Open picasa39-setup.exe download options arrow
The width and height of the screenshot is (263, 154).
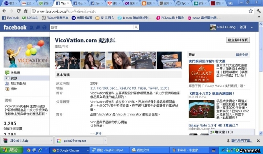[x=105, y=140]
